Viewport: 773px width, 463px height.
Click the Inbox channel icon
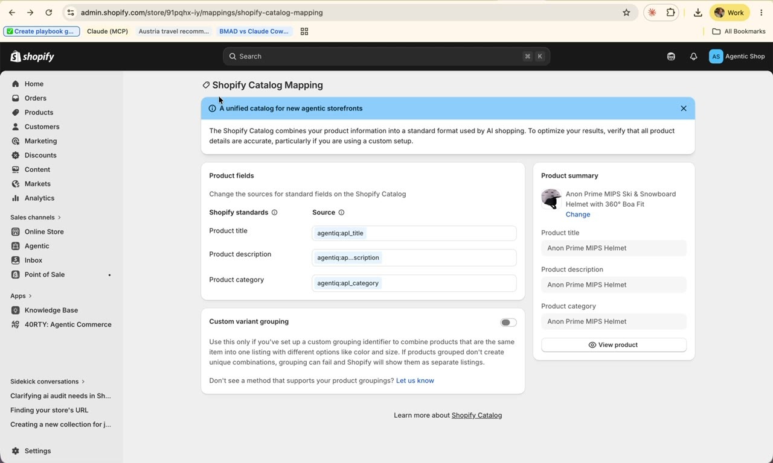pos(16,260)
